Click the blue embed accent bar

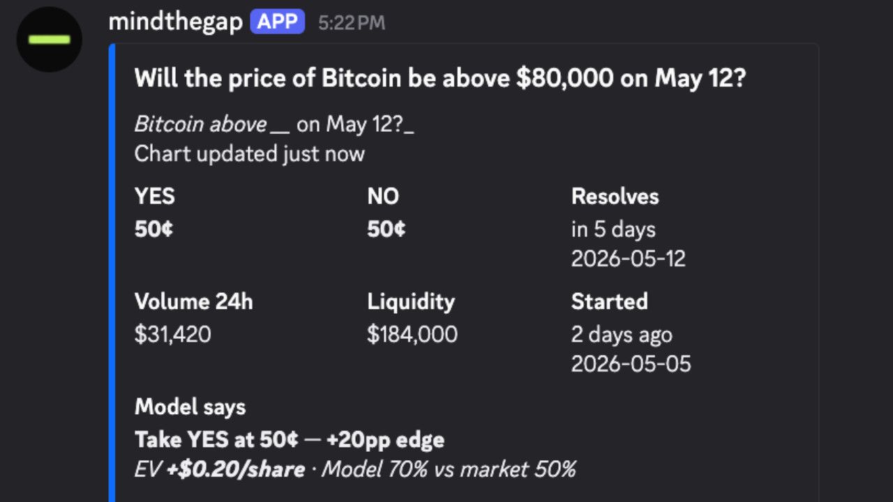coord(111,273)
